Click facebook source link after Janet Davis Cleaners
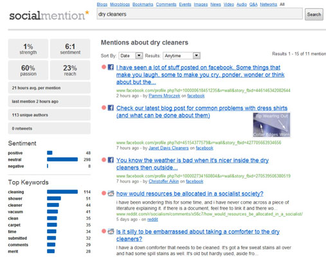The width and height of the screenshot is (326, 257). [204, 148]
